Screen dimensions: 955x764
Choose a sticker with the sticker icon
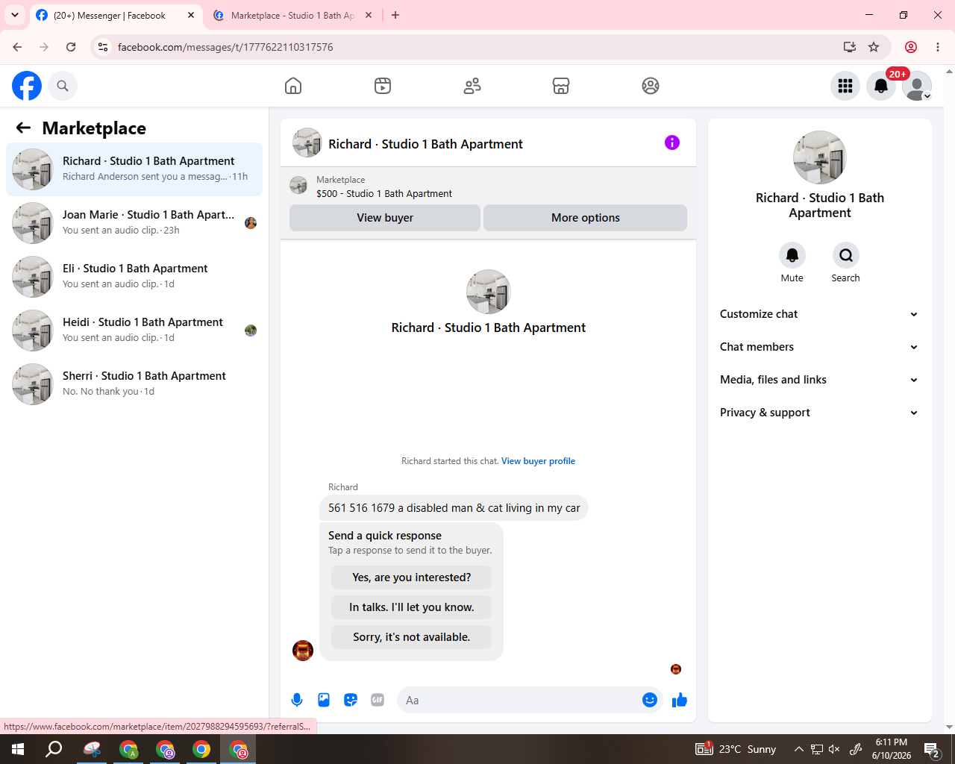click(351, 700)
